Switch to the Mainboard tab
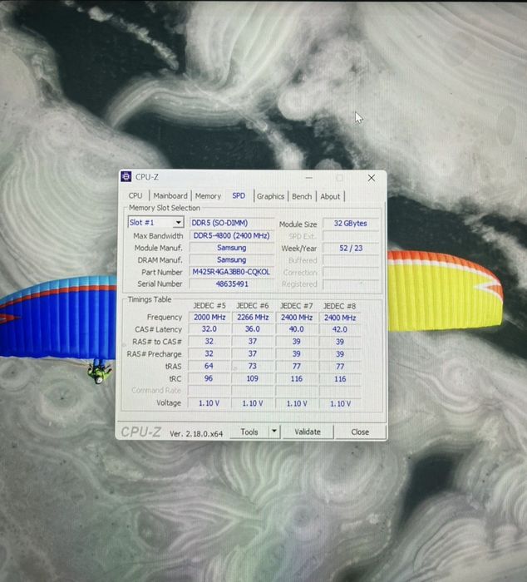 pyautogui.click(x=170, y=195)
